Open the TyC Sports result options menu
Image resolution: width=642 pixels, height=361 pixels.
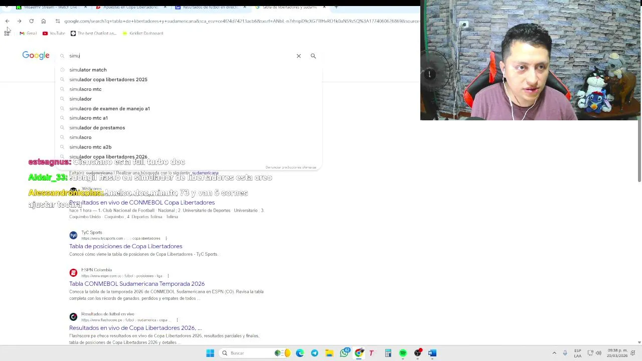[x=166, y=239]
